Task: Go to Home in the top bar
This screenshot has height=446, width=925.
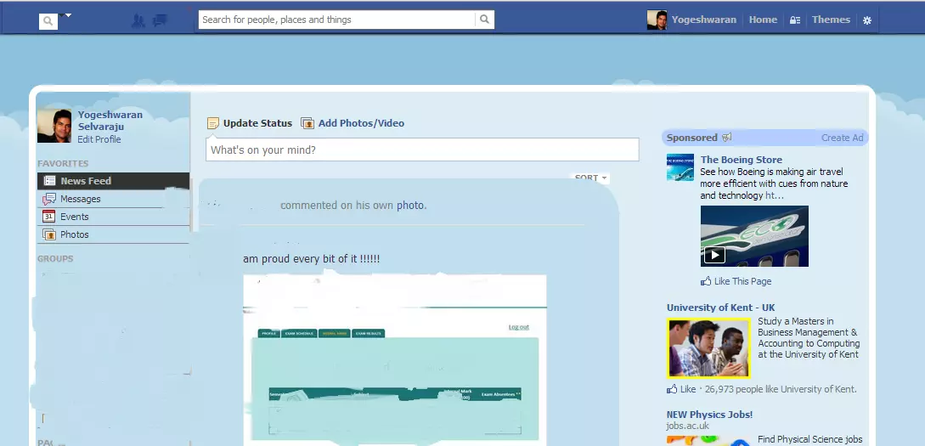Action: 763,20
